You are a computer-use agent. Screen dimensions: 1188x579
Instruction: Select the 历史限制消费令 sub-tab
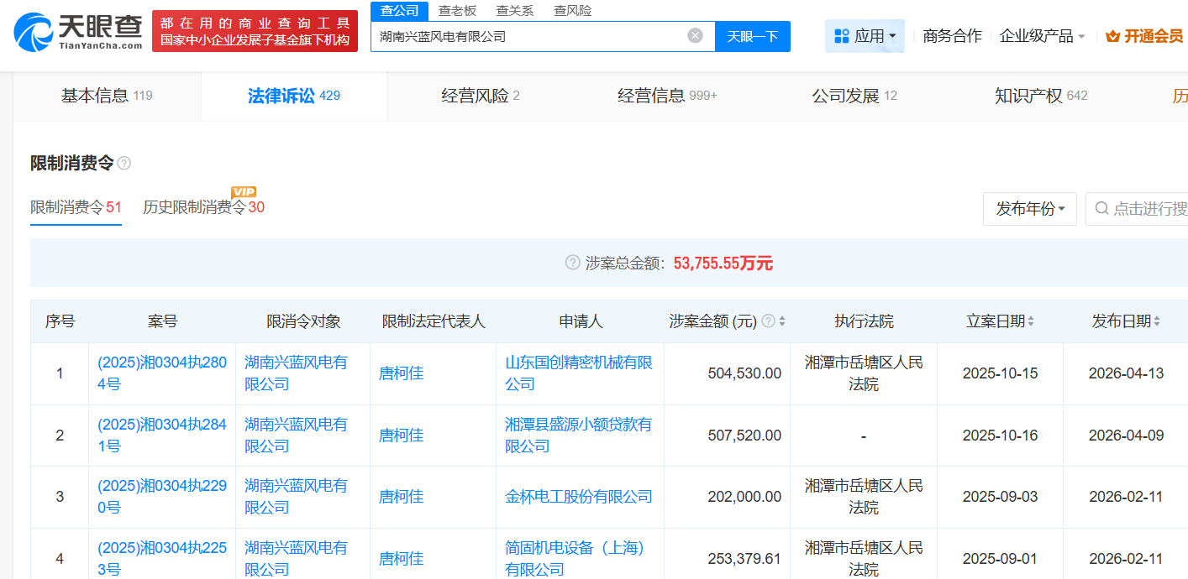point(202,207)
